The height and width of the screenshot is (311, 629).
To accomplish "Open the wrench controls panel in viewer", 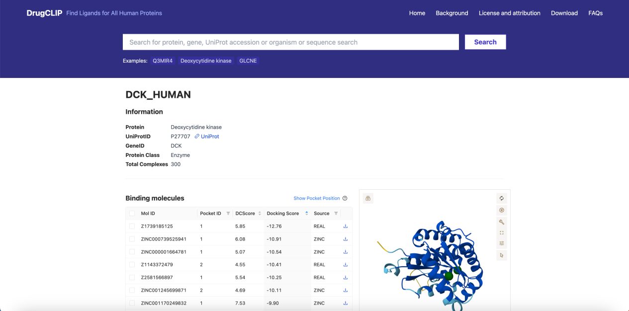I will point(502,222).
